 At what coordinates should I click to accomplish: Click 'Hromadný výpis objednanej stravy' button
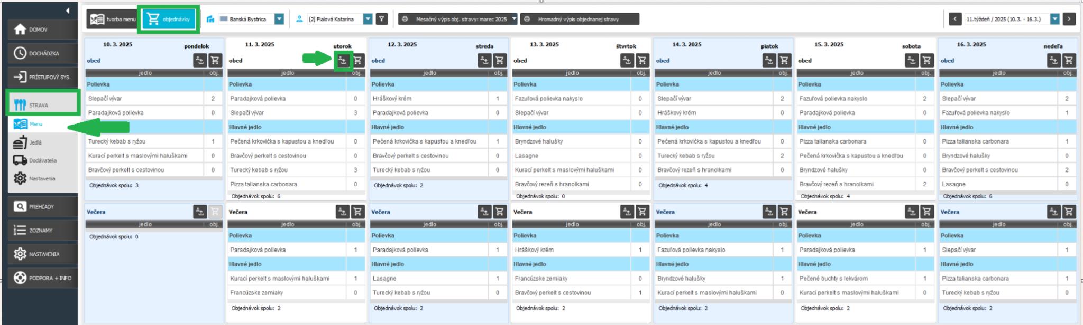(x=580, y=19)
